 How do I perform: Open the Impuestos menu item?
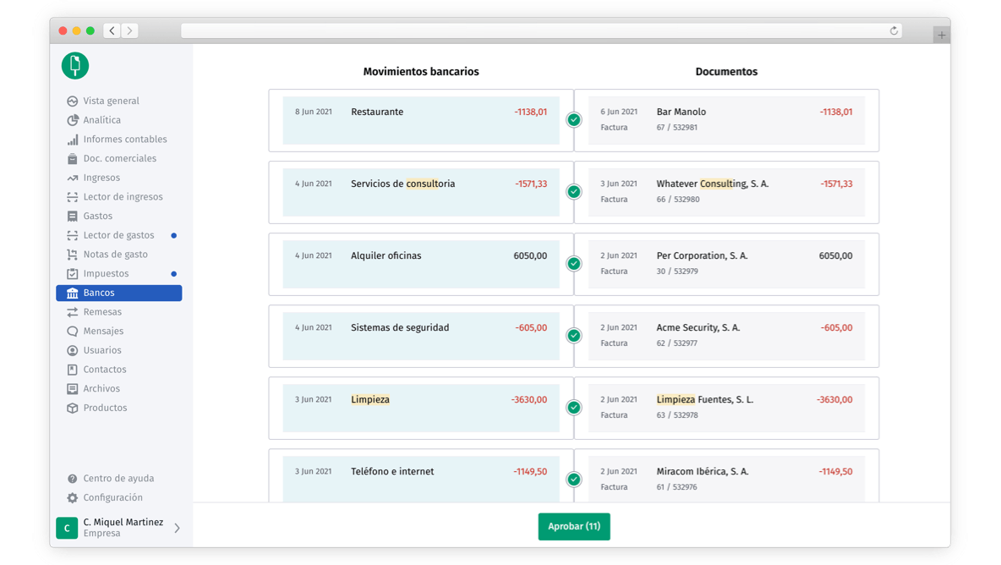tap(106, 274)
